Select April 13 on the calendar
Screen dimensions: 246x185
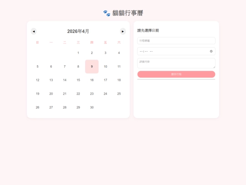(x=51, y=80)
